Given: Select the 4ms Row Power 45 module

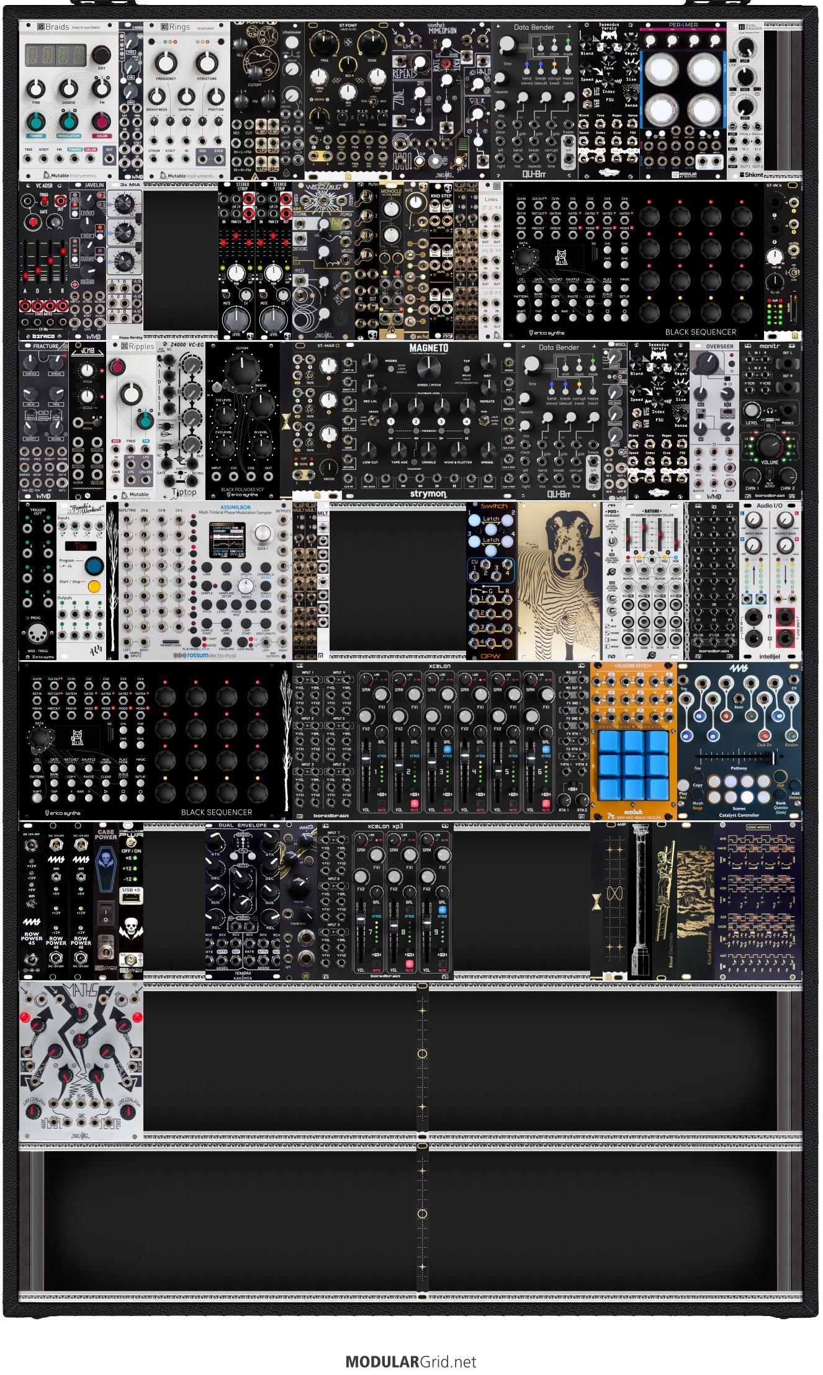Looking at the screenshot, I should [x=32, y=901].
